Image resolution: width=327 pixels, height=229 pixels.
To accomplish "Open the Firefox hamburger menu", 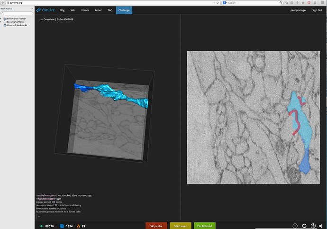I will (x=323, y=3).
